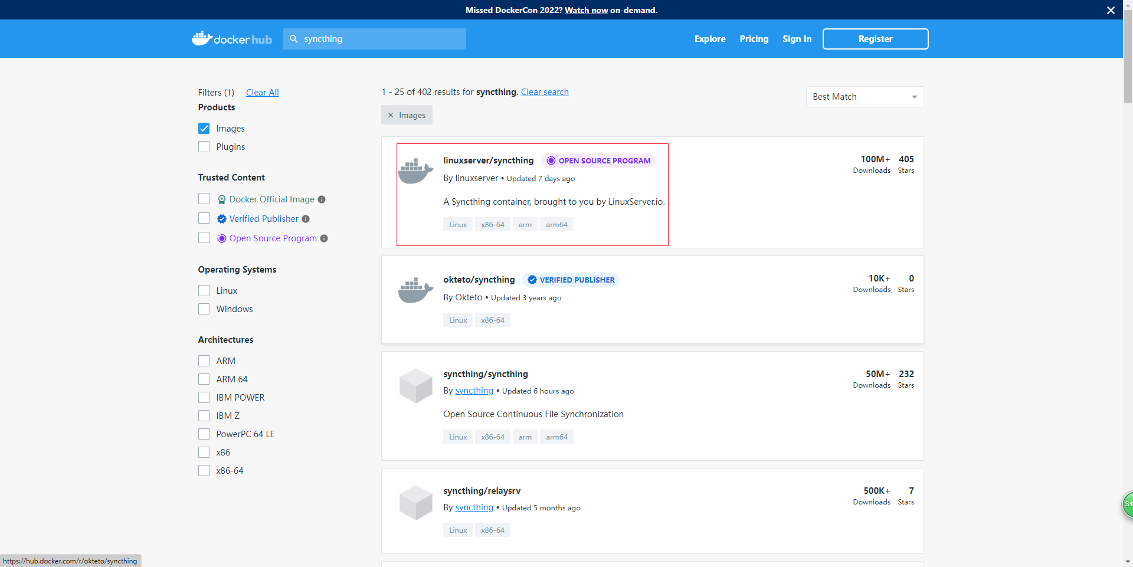
Task: Click the VERIFIED PUBLISHER badge on okteto
Action: (x=571, y=280)
